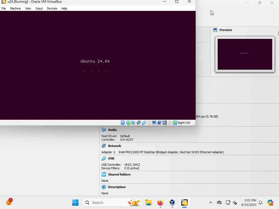Screen dimensions: 279x209
Task: Open Copilot preview icon in taskbar
Action: pos(270,202)
